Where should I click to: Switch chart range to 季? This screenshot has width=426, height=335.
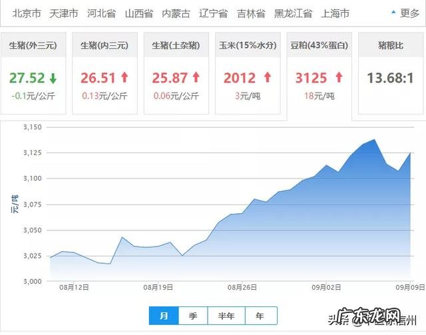pyautogui.click(x=193, y=316)
